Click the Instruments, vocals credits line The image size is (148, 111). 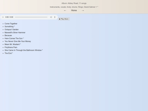[x=74, y=7]
